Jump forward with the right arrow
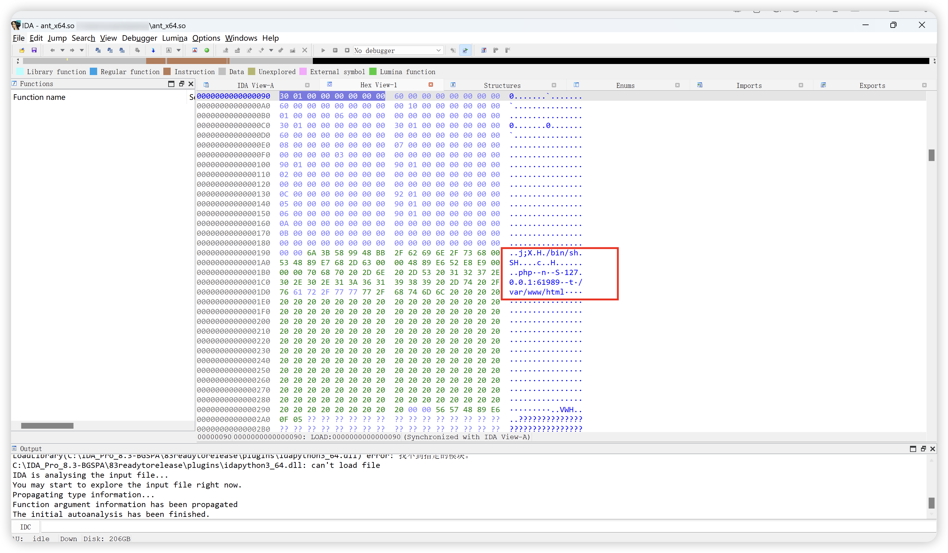This screenshot has width=948, height=553. (x=72, y=50)
